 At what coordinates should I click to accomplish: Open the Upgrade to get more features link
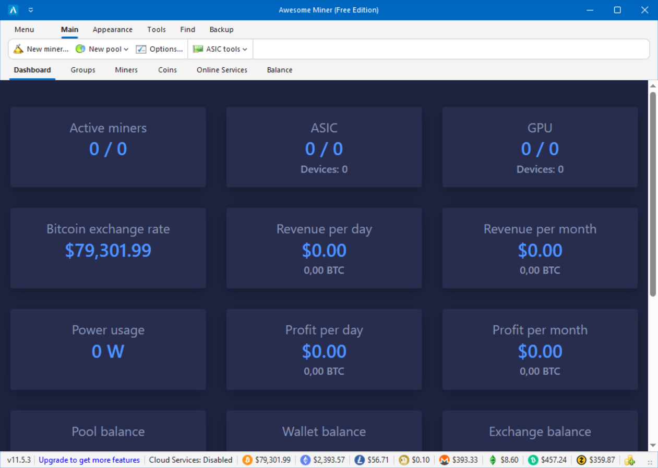click(x=89, y=460)
